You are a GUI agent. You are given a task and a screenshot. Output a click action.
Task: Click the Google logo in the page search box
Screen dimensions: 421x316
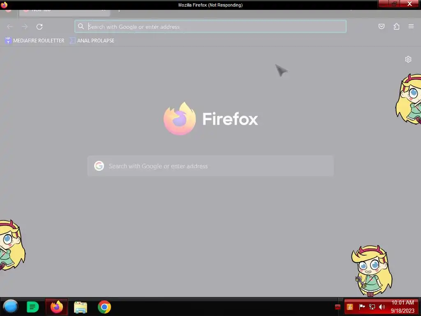pyautogui.click(x=99, y=166)
